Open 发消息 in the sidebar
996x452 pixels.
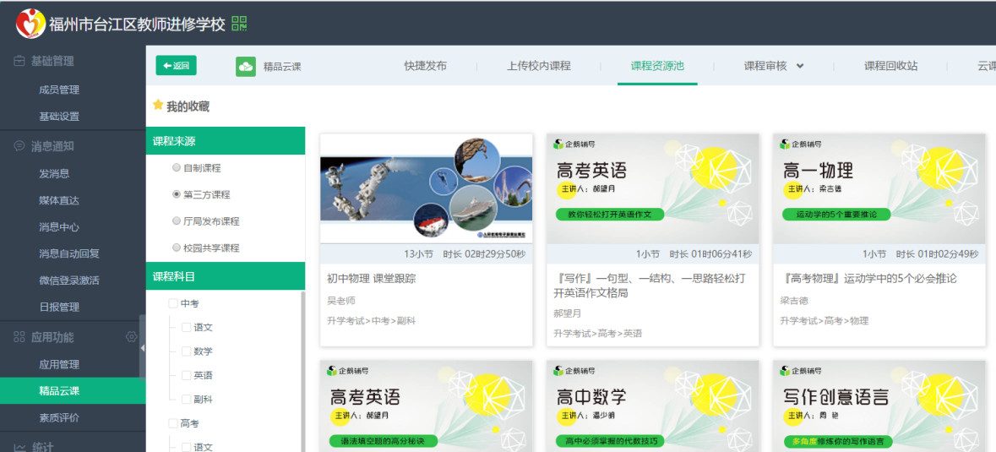[x=54, y=174]
